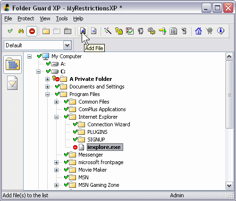
Task: Click the binoculars toolbar icon
Action: point(21,31)
